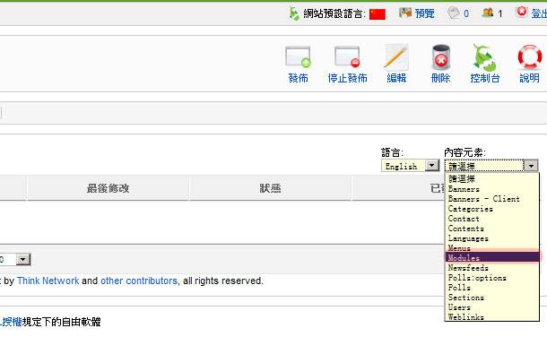Click the 預覽 preview icon
Viewport: 547px width, 354px height.
[405, 13]
